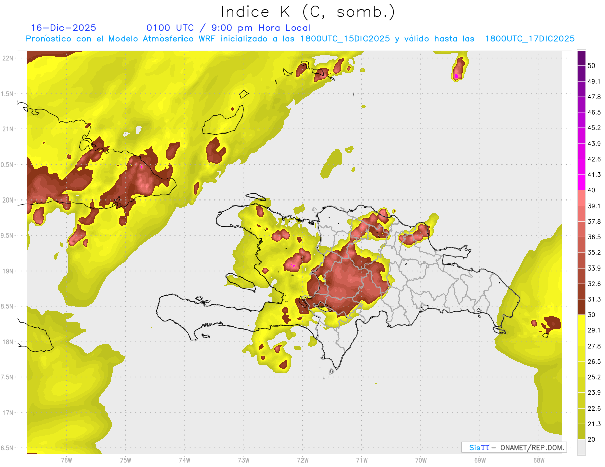Click the "68W" longitude label
The height and width of the screenshot is (467, 605).
(x=538, y=460)
